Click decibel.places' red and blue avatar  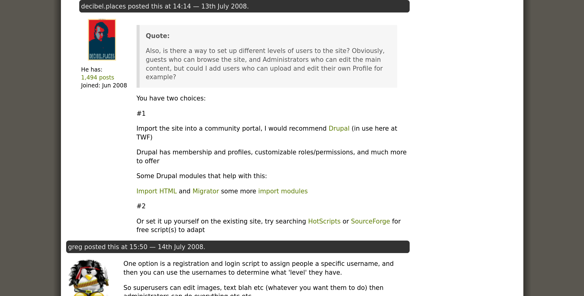[102, 40]
